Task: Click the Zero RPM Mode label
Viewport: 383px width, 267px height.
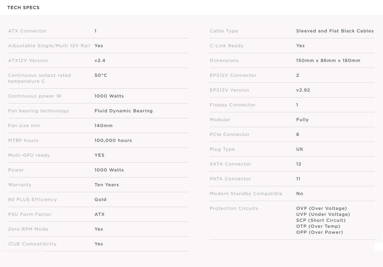Action: tap(28, 229)
